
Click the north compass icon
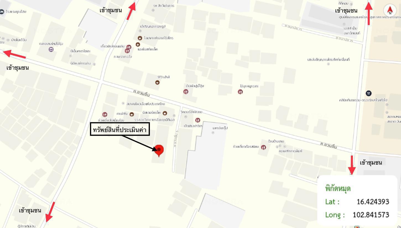pos(390,10)
